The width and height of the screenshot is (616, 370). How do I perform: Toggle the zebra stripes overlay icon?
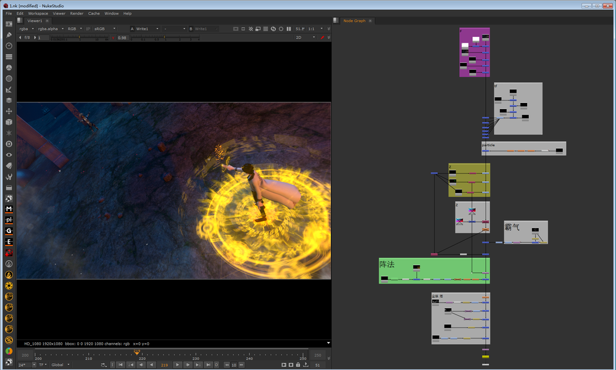tap(251, 28)
